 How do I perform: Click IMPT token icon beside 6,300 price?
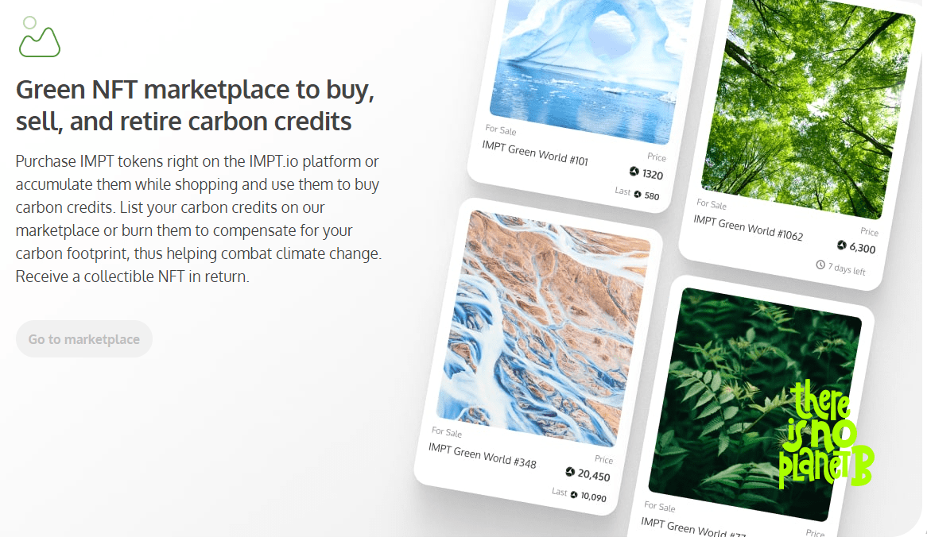tap(841, 245)
